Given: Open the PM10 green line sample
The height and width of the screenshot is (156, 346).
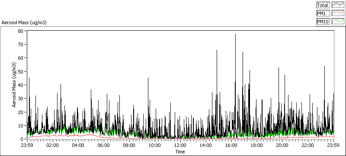Looking at the screenshot, I should [338, 21].
